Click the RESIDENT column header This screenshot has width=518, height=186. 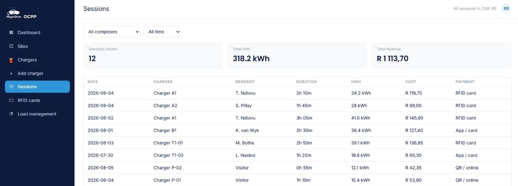pos(245,82)
